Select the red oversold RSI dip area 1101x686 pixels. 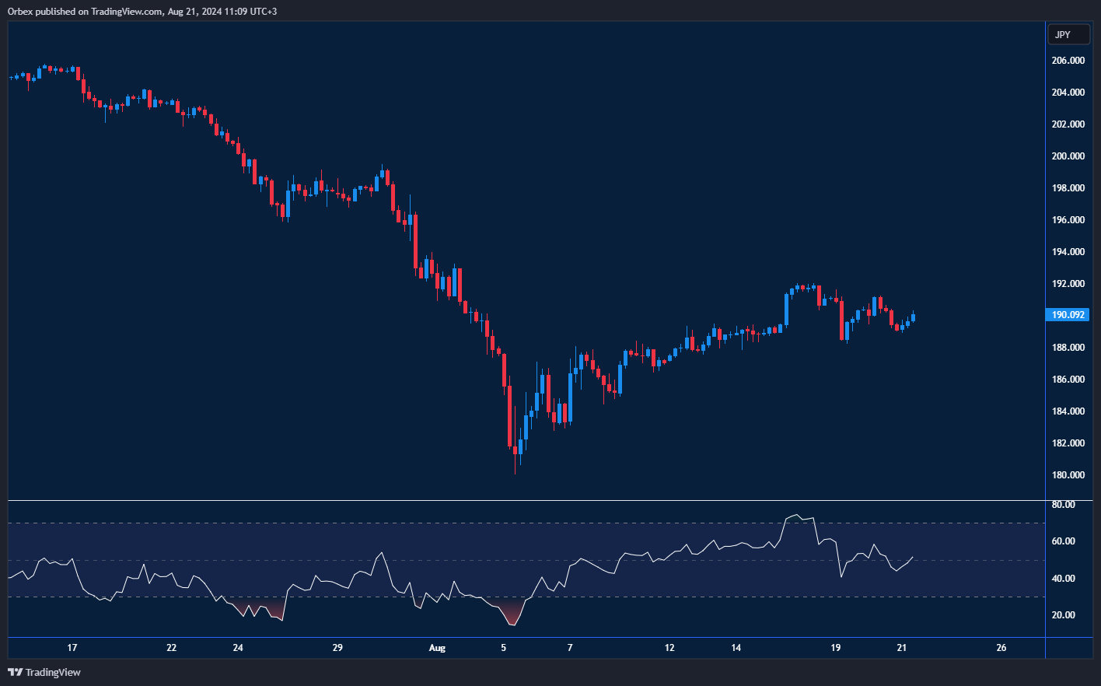(511, 614)
